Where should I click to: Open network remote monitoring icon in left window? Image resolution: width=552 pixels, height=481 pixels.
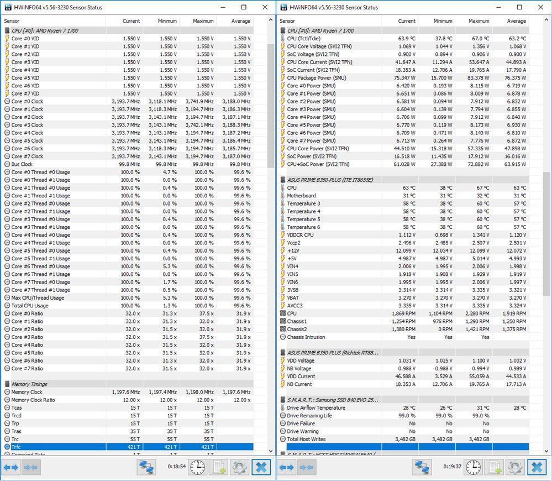(146, 467)
